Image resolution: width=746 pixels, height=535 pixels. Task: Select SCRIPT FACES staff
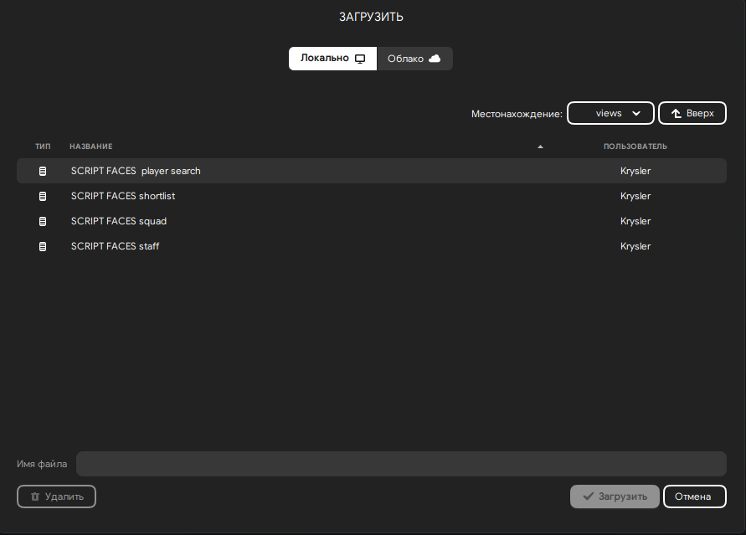372,246
